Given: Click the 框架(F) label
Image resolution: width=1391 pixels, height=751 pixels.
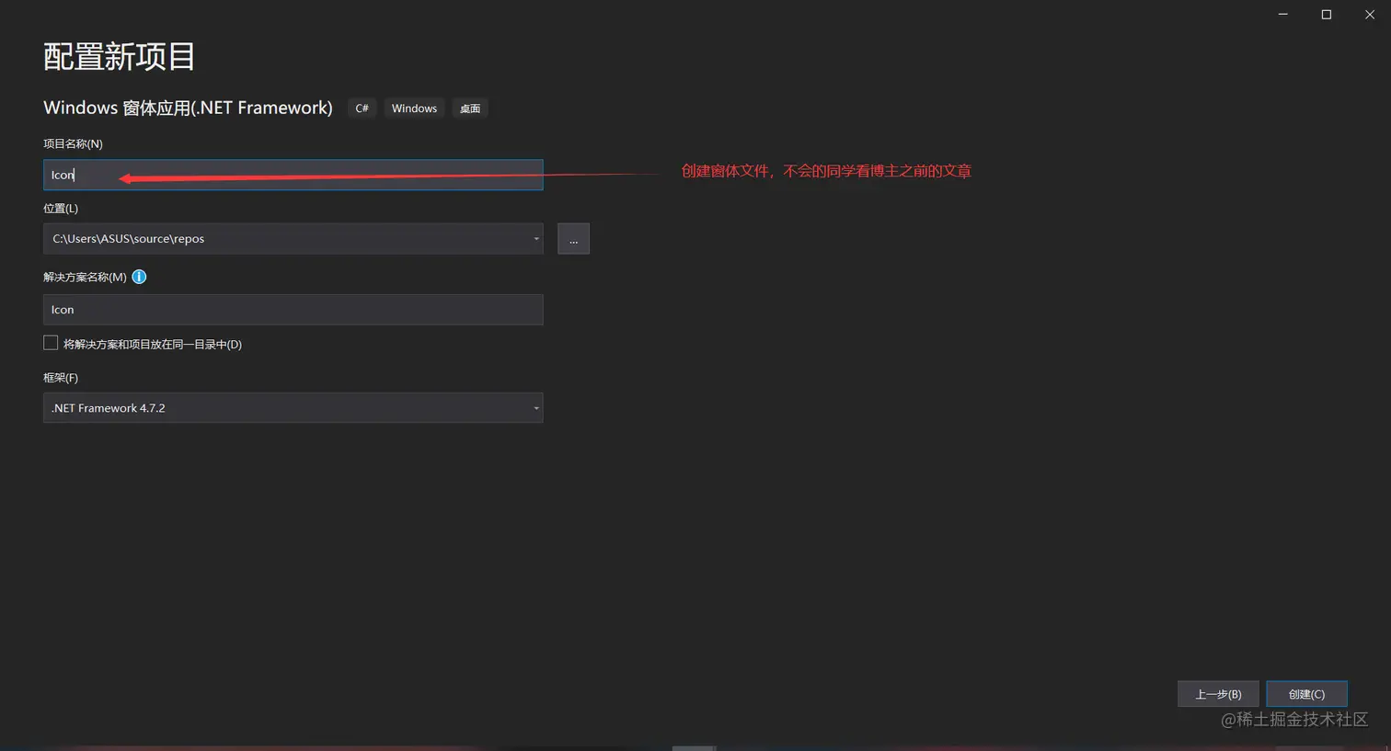Looking at the screenshot, I should (61, 378).
